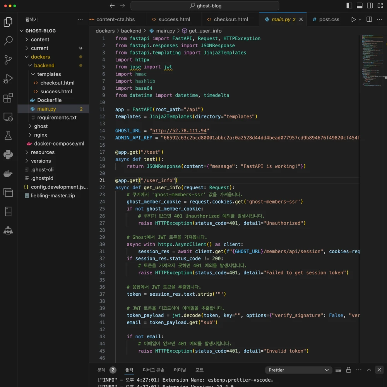Open the Testing flask view
Image resolution: width=387 pixels, height=387 pixels.
[x=8, y=135]
